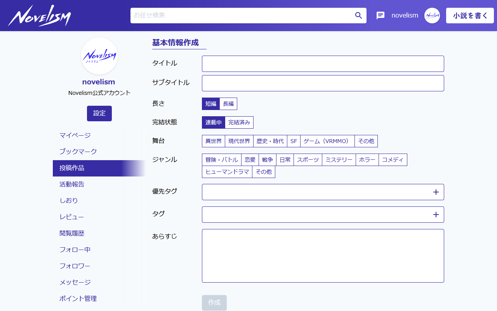Screen dimensions: 497x311
Task: Focus the タイトル input field
Action: click(323, 64)
